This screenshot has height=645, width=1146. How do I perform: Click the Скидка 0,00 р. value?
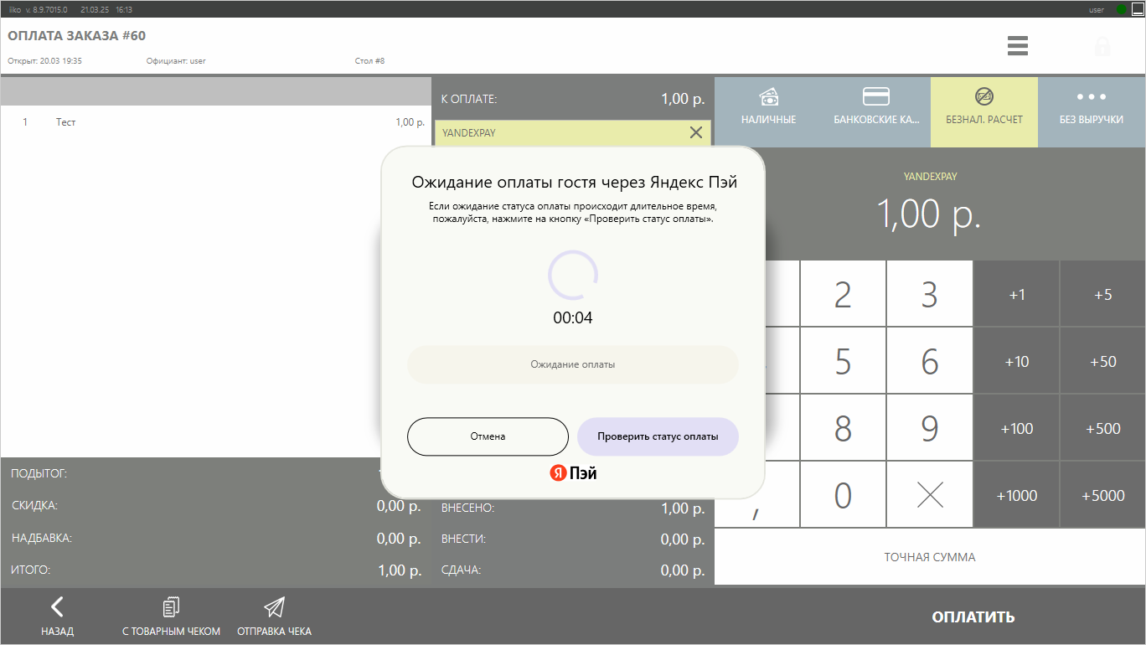(x=399, y=506)
